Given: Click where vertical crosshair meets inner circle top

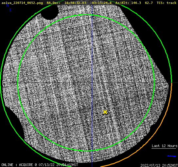Looking at the screenshot, I should point(92,15).
